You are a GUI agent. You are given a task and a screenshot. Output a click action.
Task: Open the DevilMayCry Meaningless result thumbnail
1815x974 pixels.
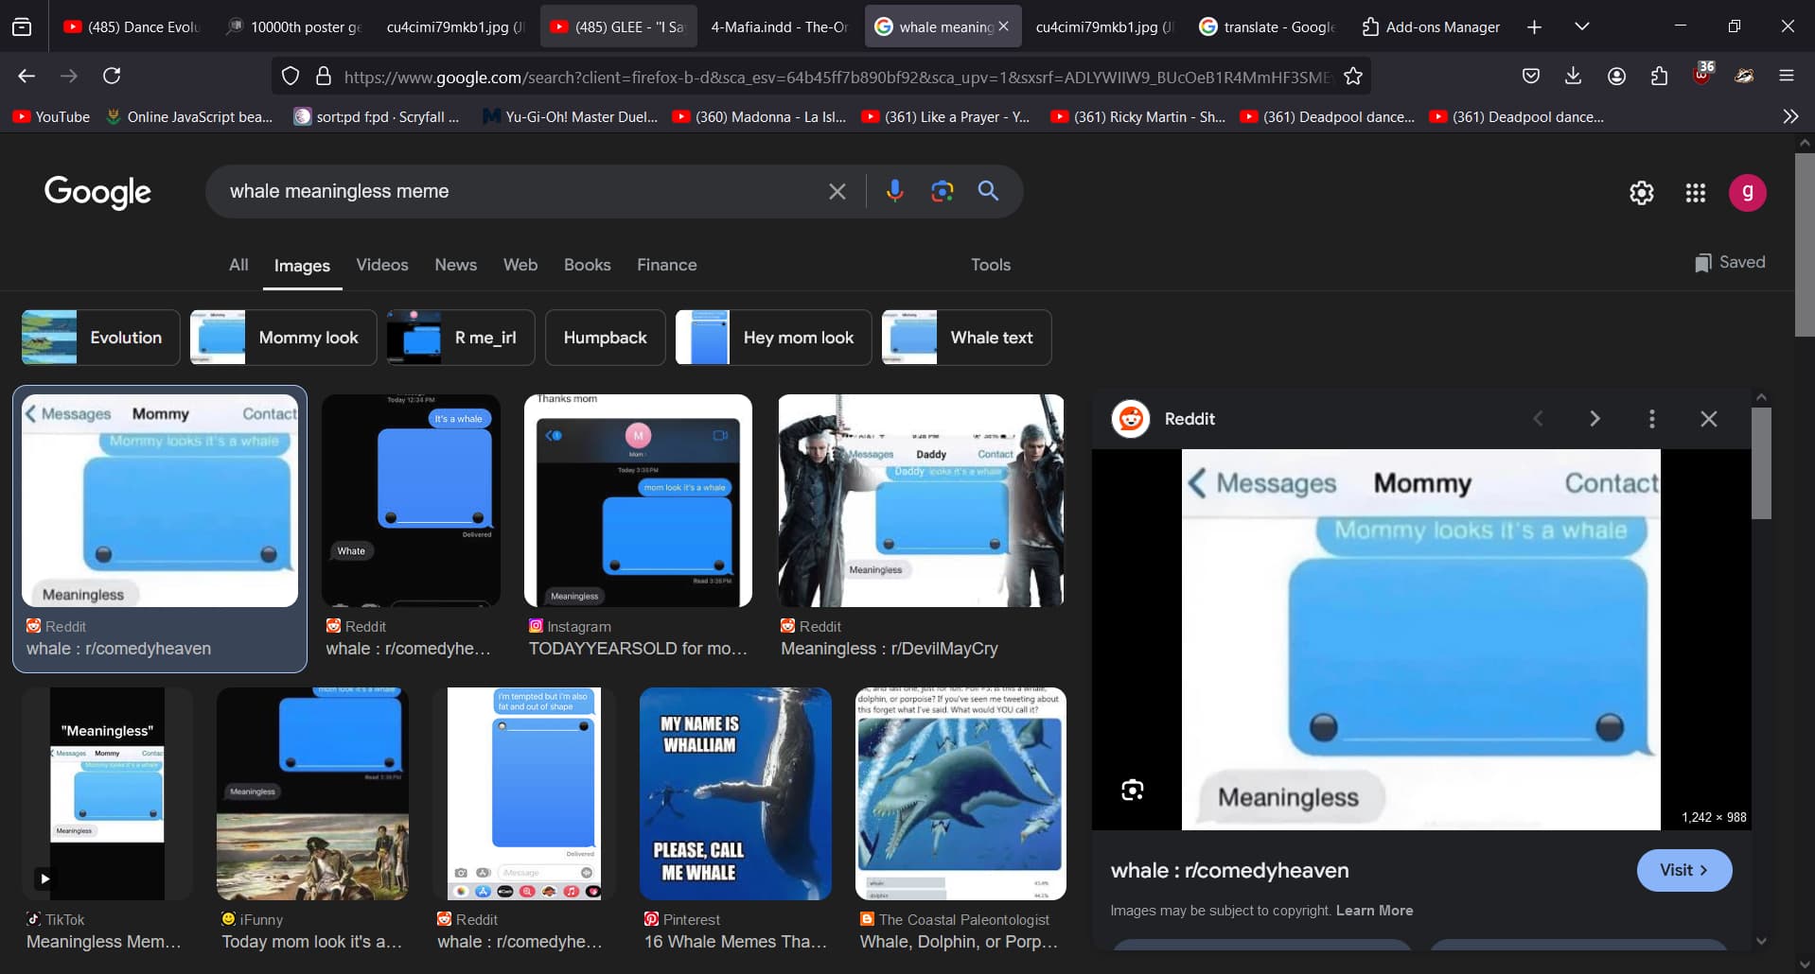[x=921, y=500]
